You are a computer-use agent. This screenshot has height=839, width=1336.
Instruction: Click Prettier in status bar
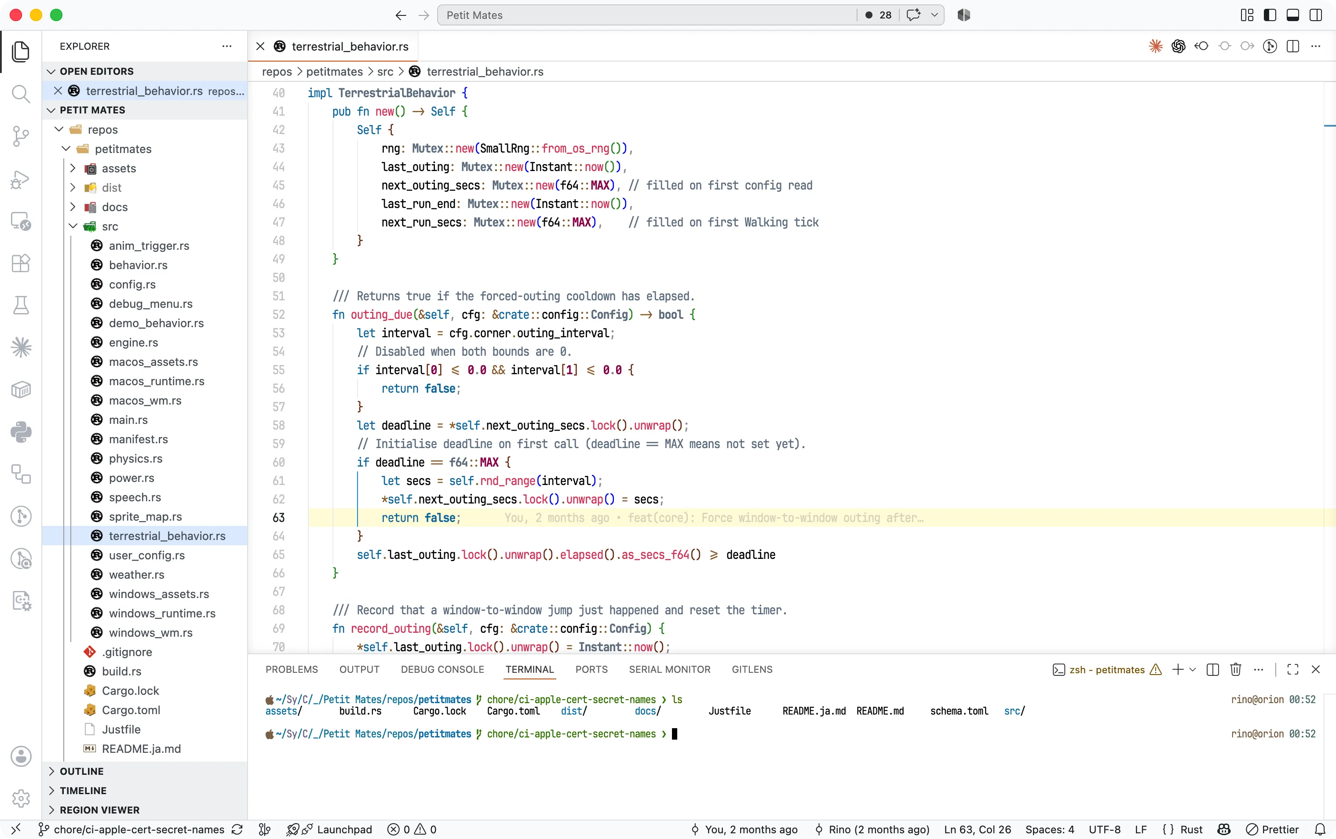(x=1272, y=830)
